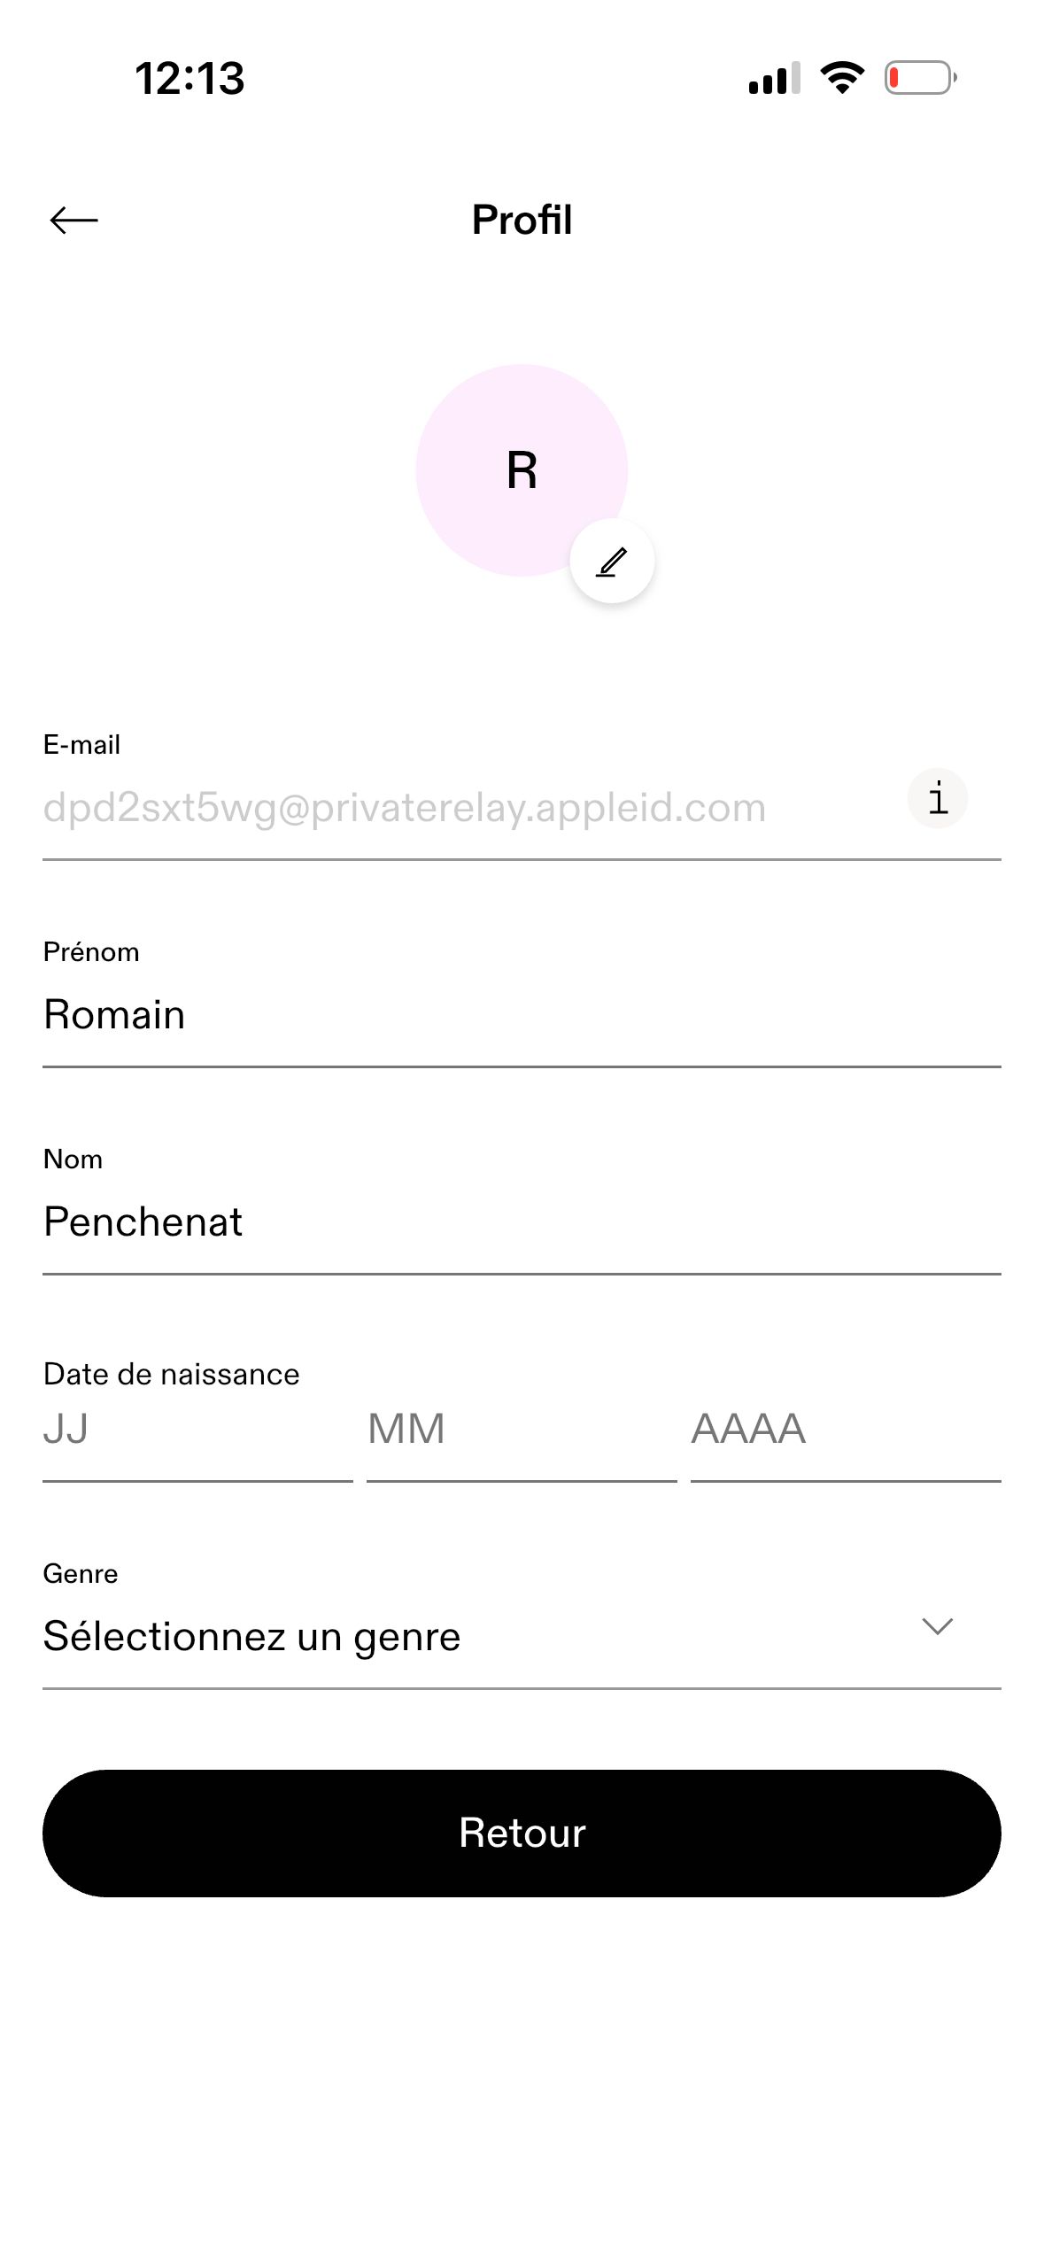Open the e-mail info icon
Viewport: 1044px width, 2264px height.
(x=937, y=798)
